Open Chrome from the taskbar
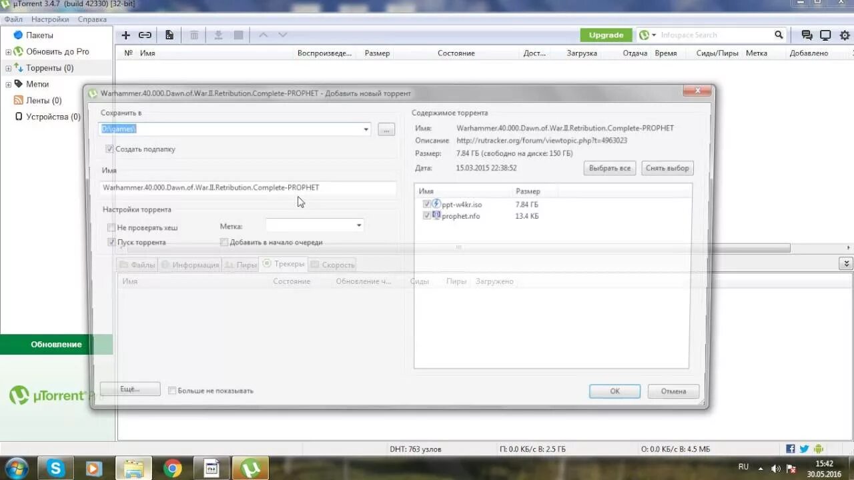The width and height of the screenshot is (854, 480). tap(173, 469)
